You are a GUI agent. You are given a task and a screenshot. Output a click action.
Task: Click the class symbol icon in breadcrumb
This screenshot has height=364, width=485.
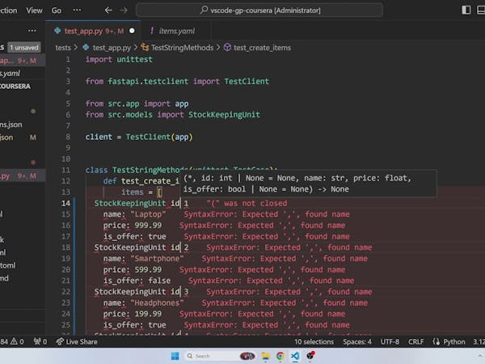pos(145,48)
